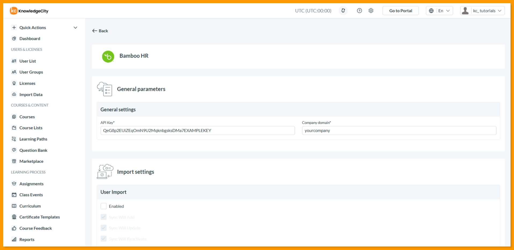Click the Question Bank icon

(x=14, y=150)
